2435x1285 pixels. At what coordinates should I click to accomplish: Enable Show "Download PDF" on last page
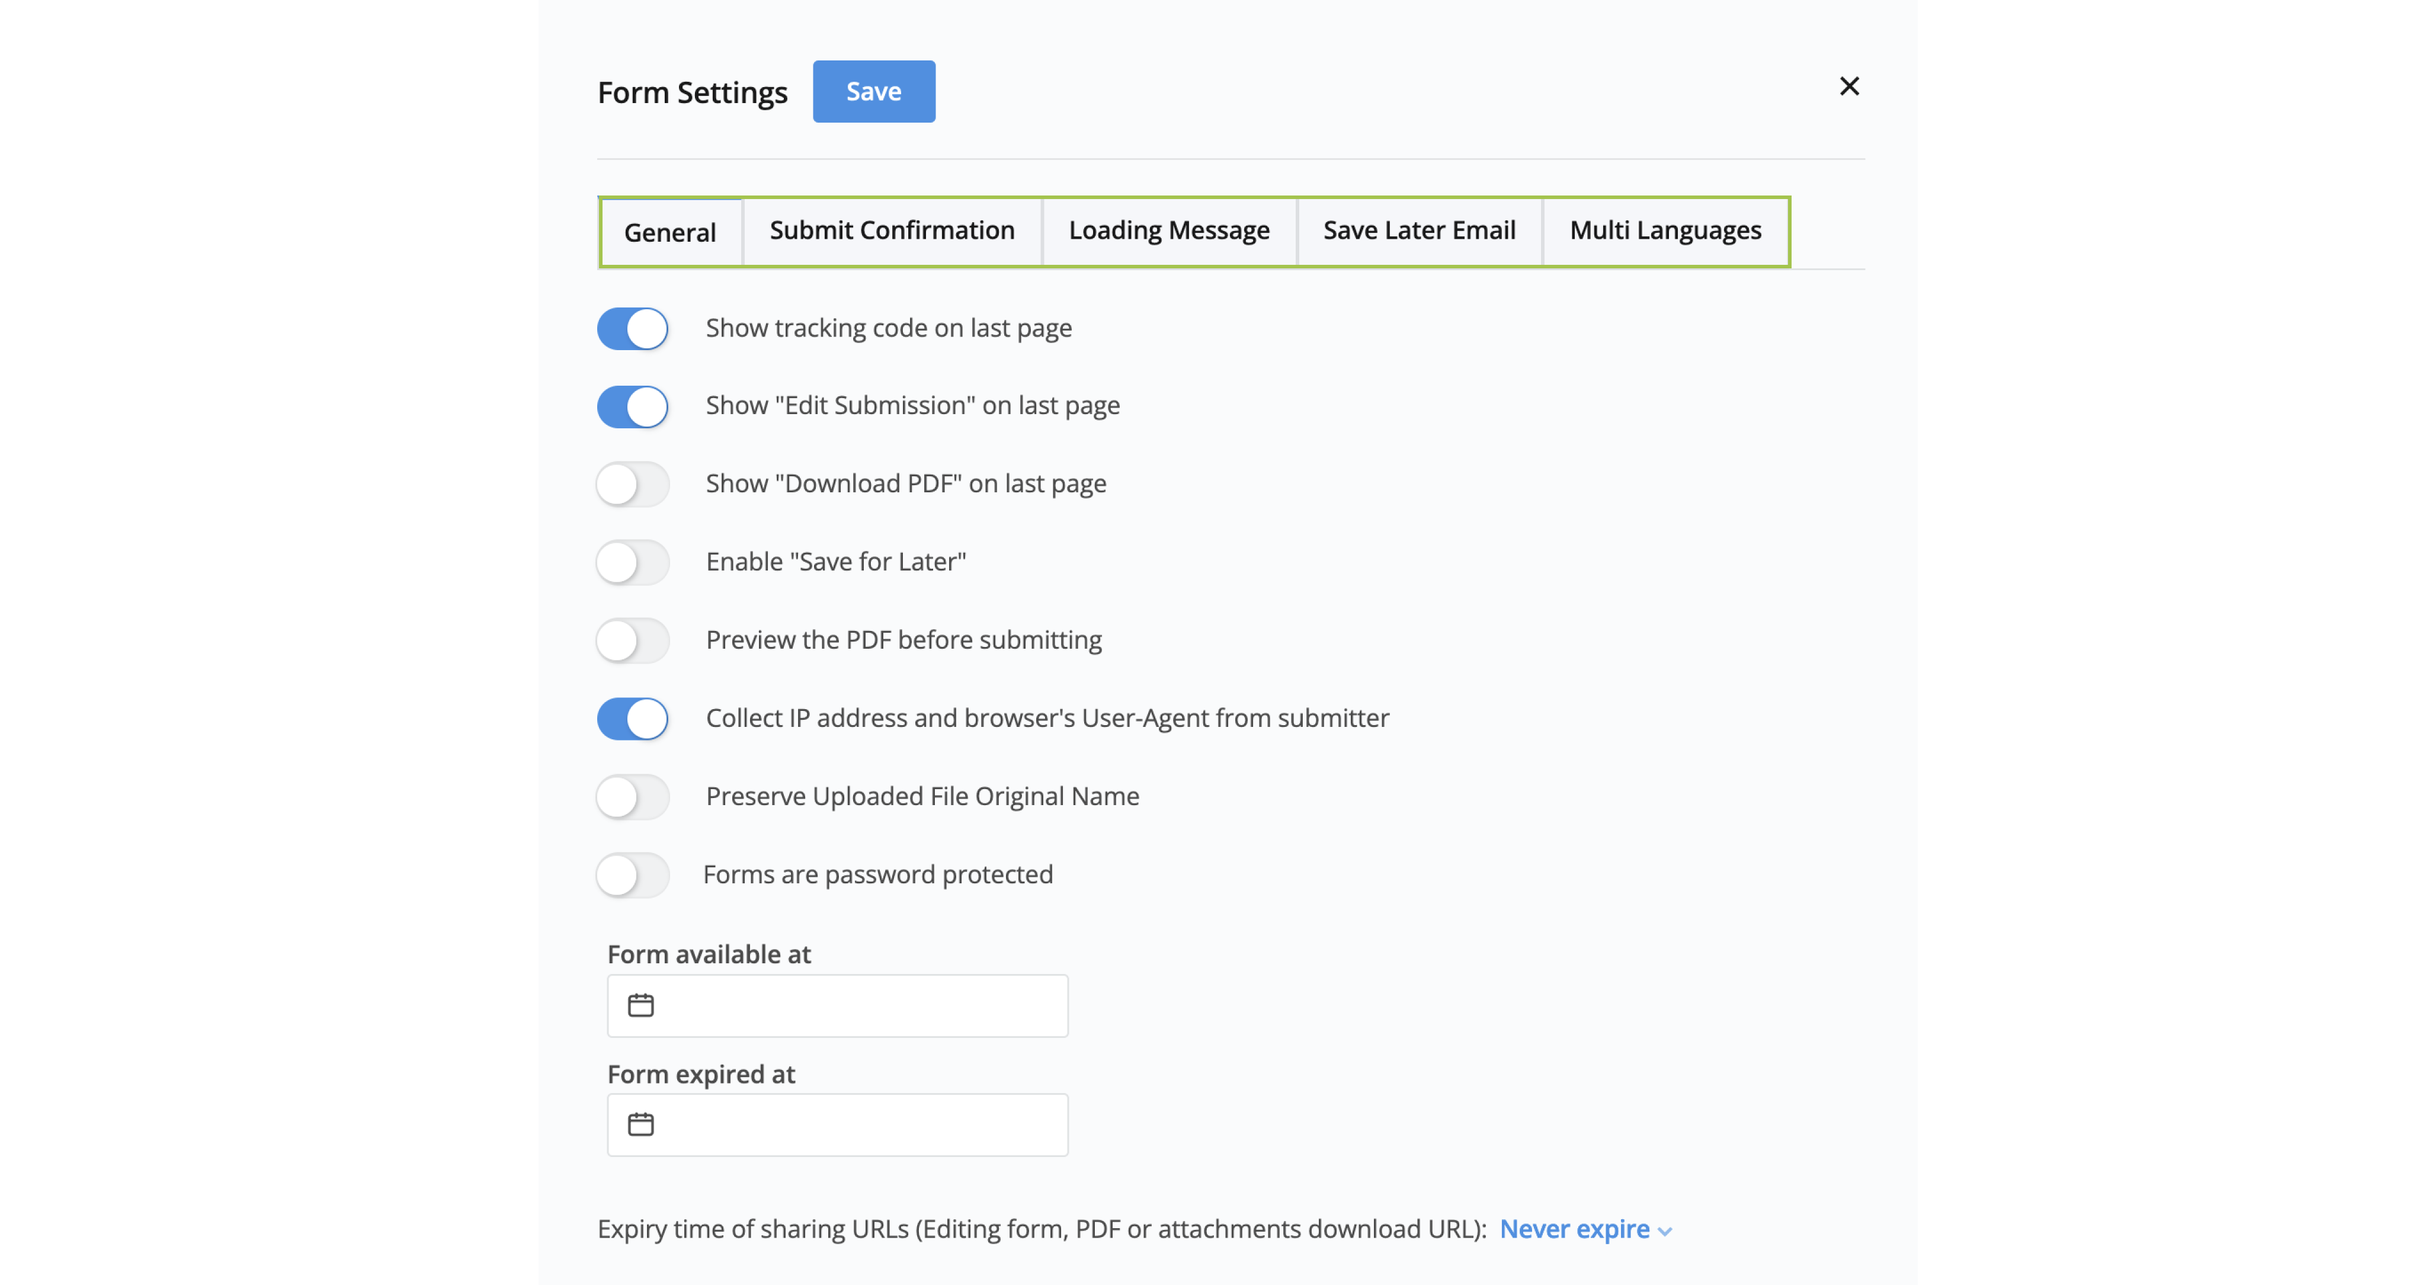pyautogui.click(x=632, y=484)
